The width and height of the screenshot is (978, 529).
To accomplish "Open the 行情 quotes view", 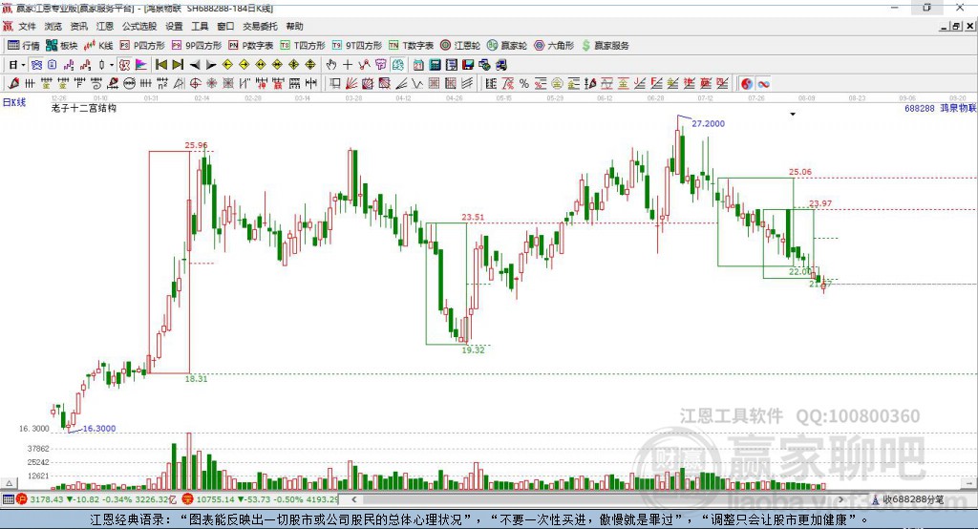I will (x=23, y=46).
